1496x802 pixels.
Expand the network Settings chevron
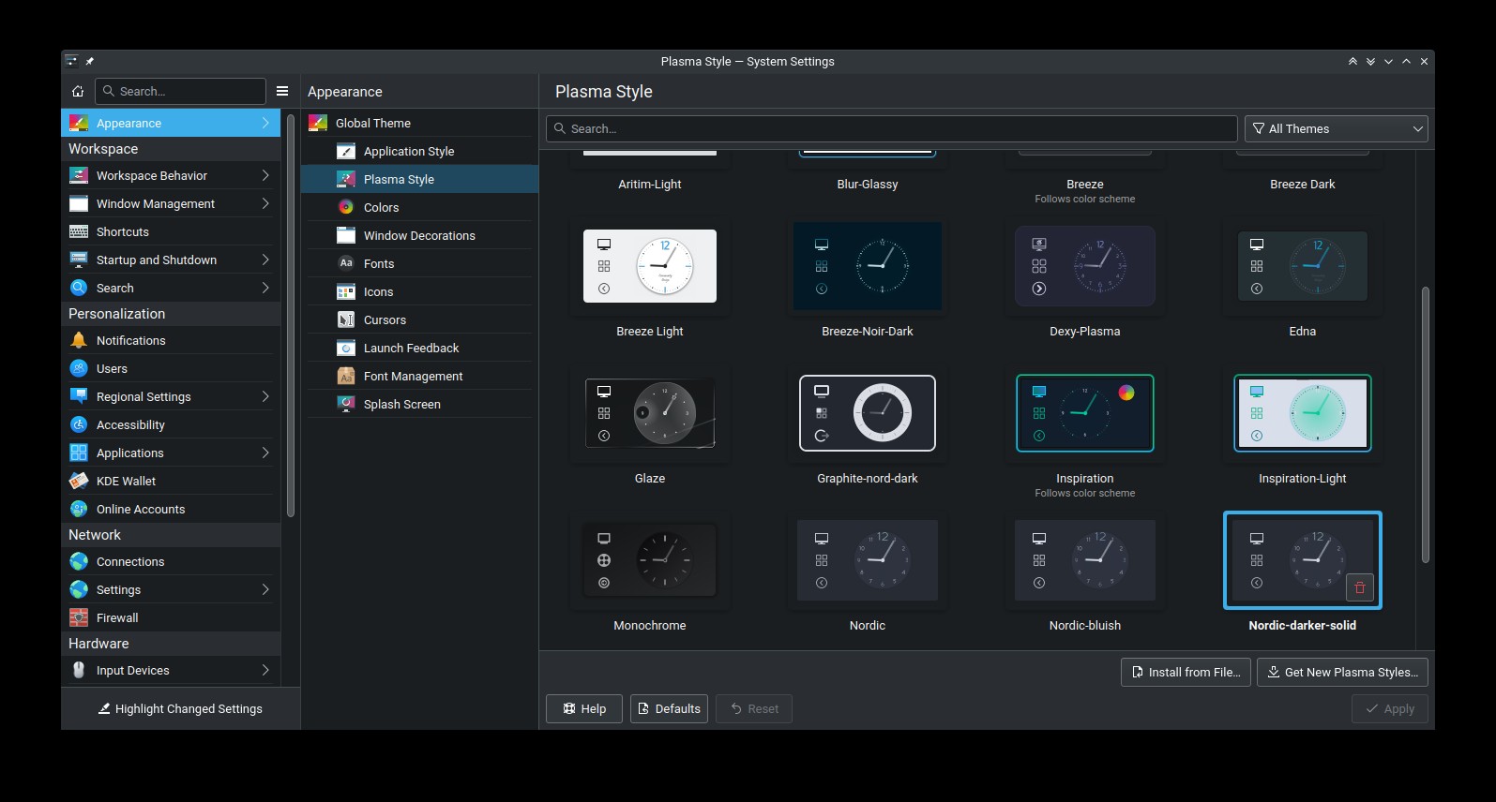coord(265,589)
